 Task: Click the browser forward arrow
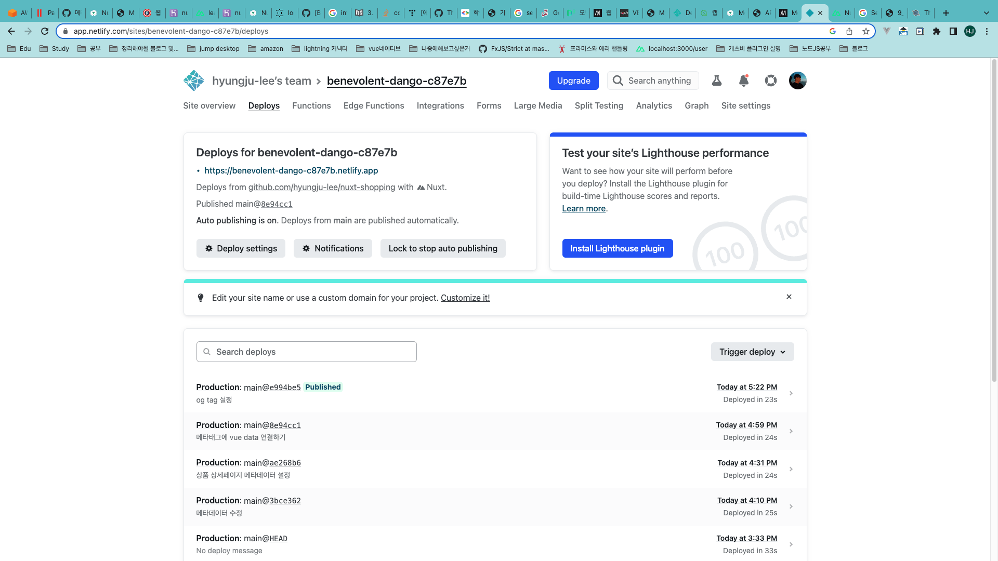(28, 31)
